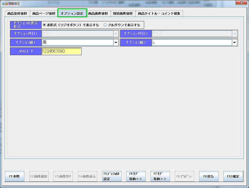249x188 pixels.
Task: Go to the 商品画像情報 tab
Action: click(x=98, y=14)
